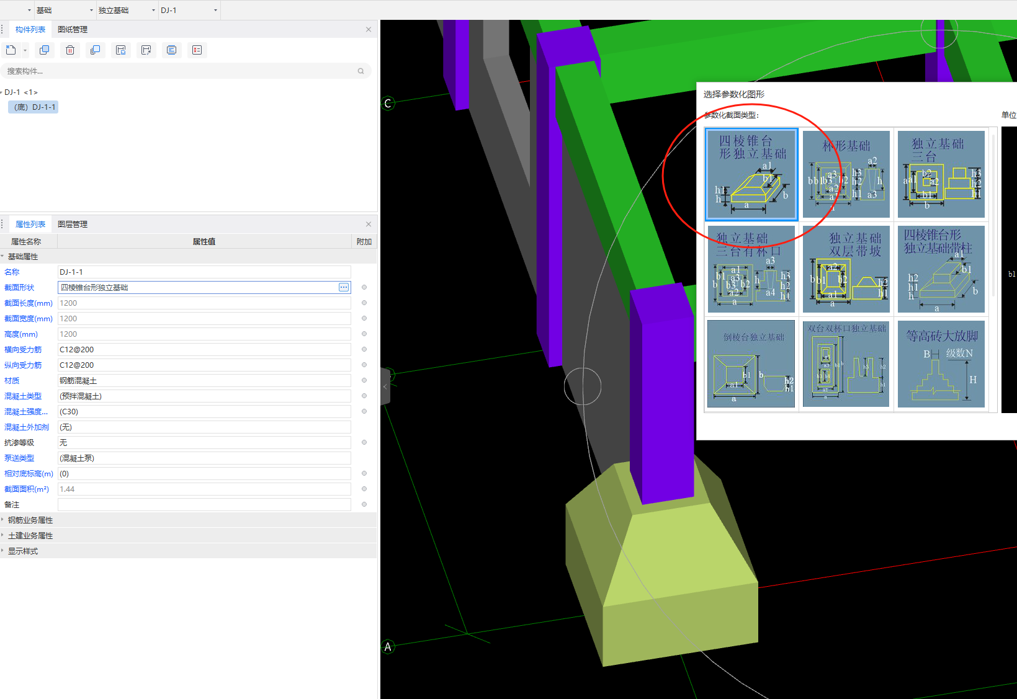Image resolution: width=1017 pixels, height=699 pixels.
Task: Select the 等高砖大放脚 thumbnail
Action: [941, 364]
